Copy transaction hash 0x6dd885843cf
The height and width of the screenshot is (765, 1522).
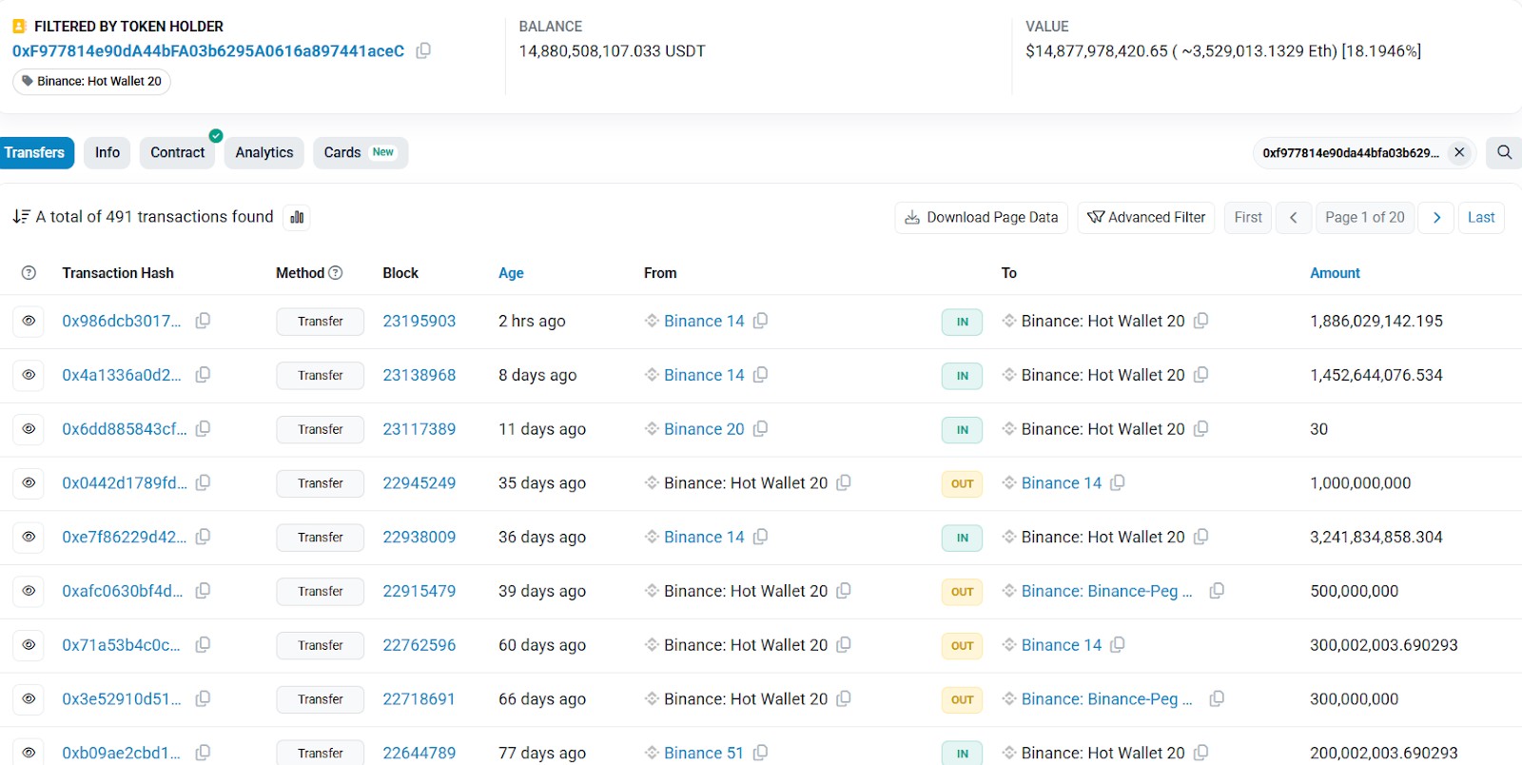203,429
